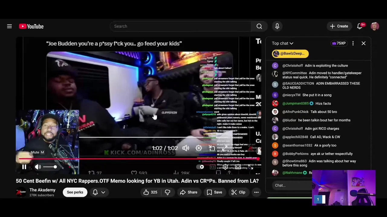Toggle the autoplay switch in player

(200, 167)
